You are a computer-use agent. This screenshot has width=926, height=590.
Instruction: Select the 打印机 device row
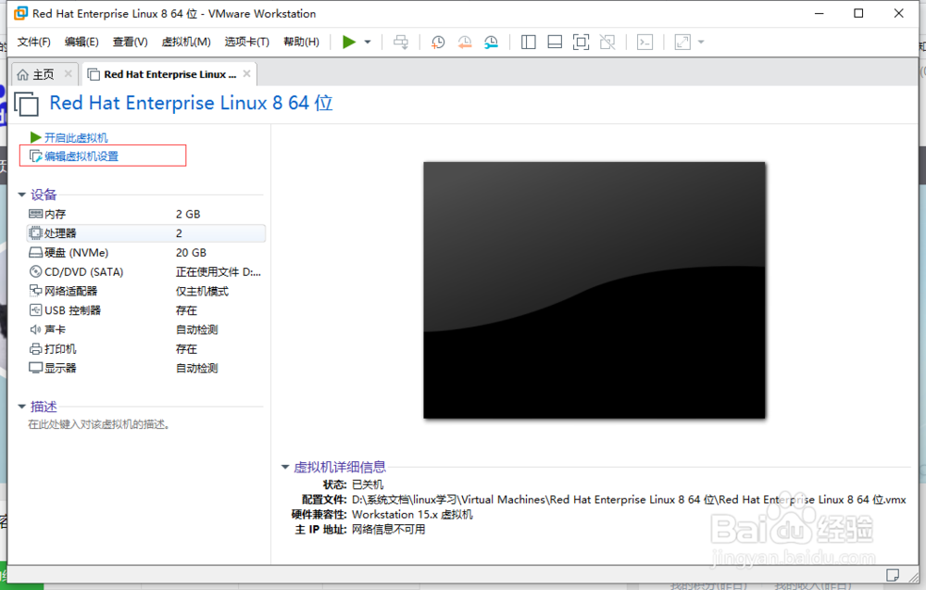tap(146, 349)
